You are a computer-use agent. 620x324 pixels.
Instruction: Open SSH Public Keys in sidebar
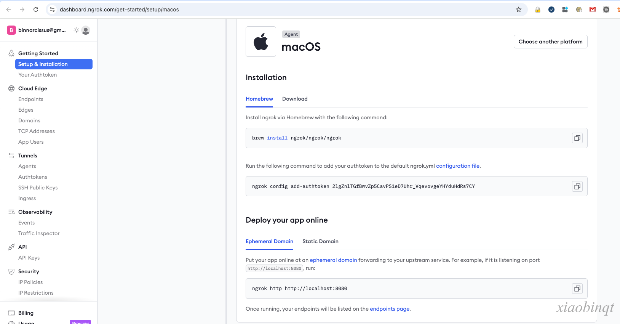click(38, 188)
